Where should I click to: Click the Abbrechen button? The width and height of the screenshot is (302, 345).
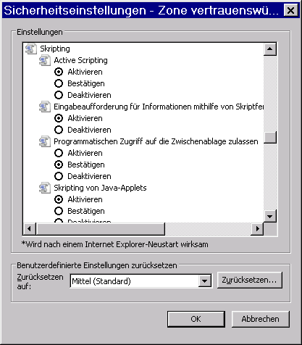tap(261, 319)
